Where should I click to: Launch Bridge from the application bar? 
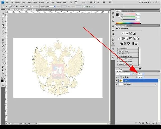click(x=71, y=2)
